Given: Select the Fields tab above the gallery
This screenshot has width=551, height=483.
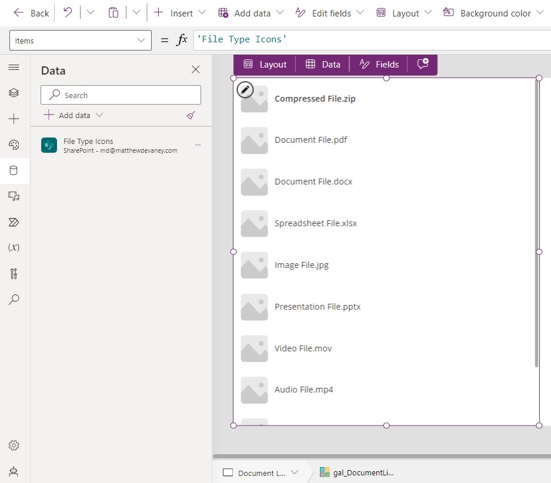Looking at the screenshot, I should (379, 64).
